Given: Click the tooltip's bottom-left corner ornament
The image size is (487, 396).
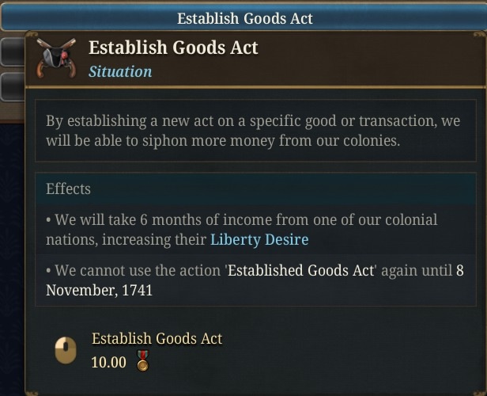Looking at the screenshot, I should coord(31,392).
